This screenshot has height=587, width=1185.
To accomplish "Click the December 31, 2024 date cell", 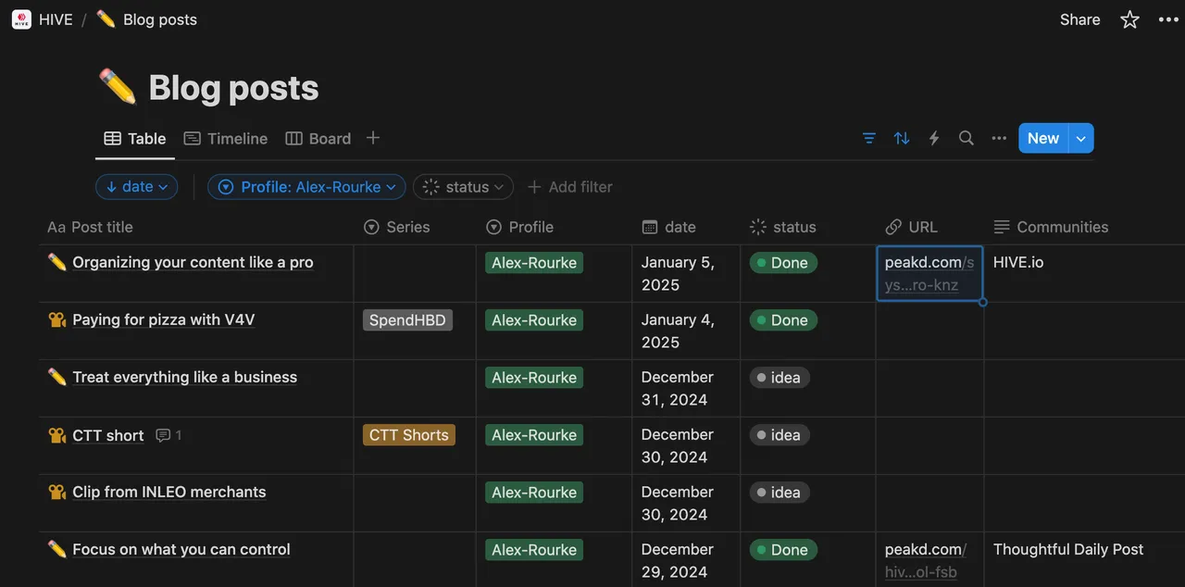I will tap(686, 389).
